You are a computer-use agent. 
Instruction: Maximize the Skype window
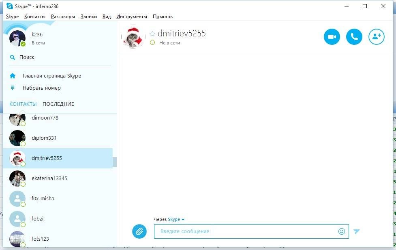365,6
